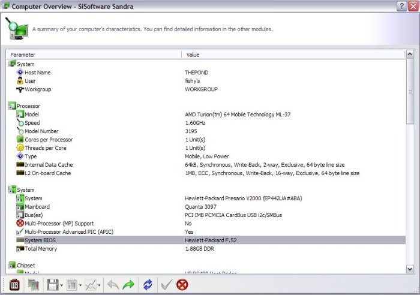This screenshot has height=295, width=420.
Task: Click the copy report toolbar icon
Action: coord(34,285)
